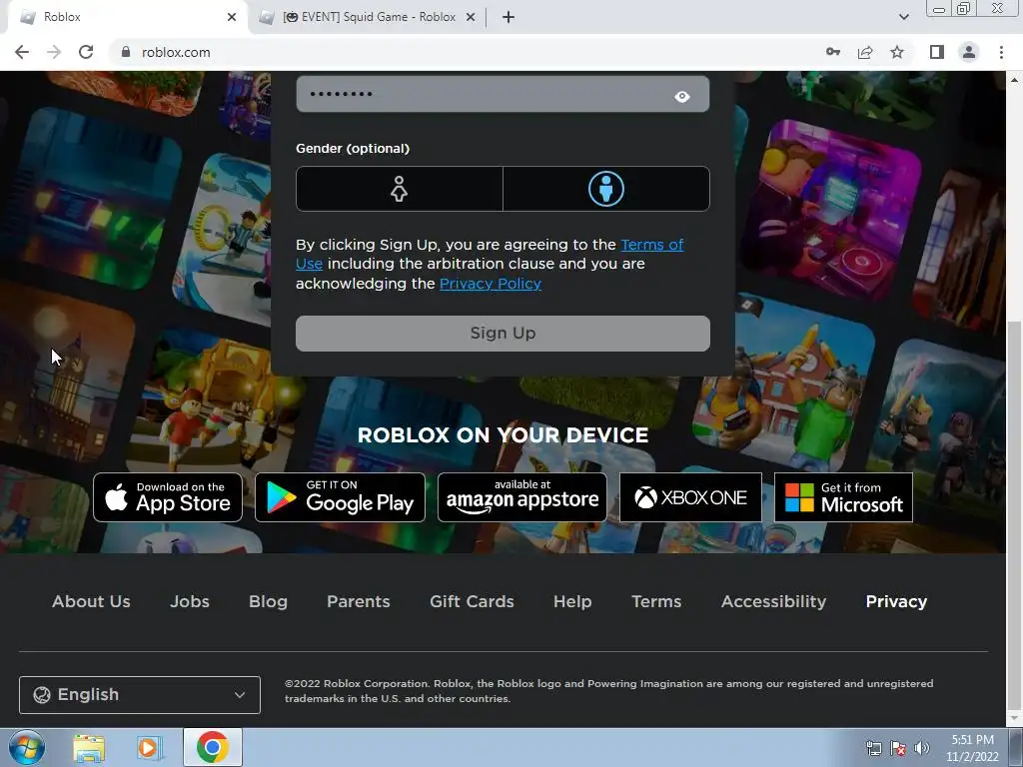Click the network tray icon
The image size is (1023, 767).
[873, 748]
